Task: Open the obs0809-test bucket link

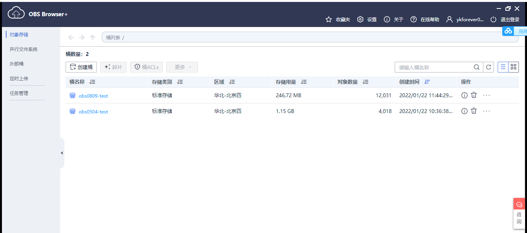Action: tap(93, 96)
